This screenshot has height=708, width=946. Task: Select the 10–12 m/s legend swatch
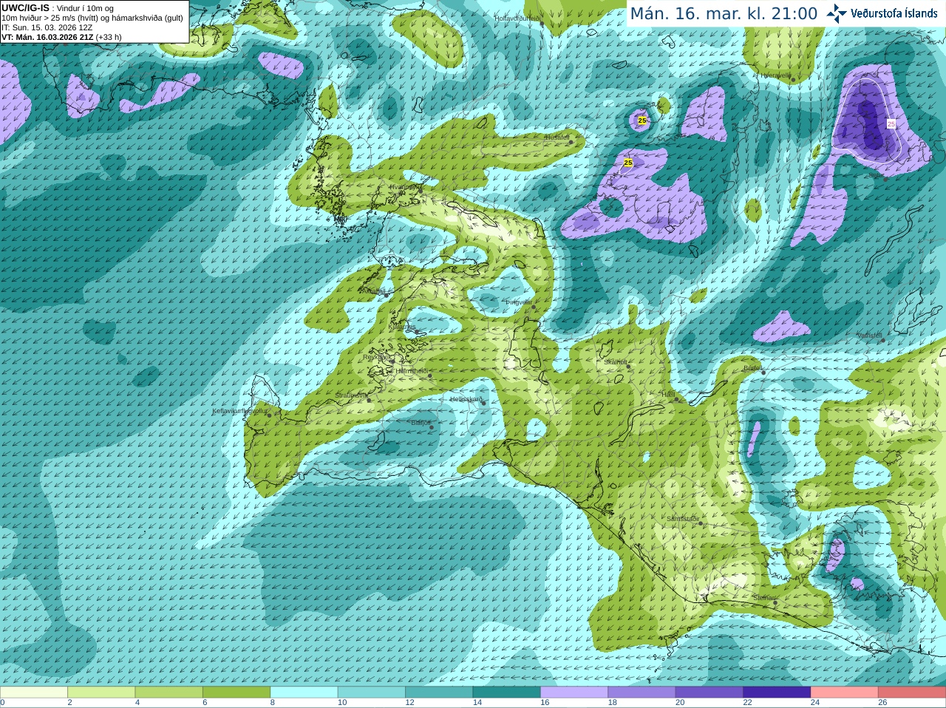point(372,692)
